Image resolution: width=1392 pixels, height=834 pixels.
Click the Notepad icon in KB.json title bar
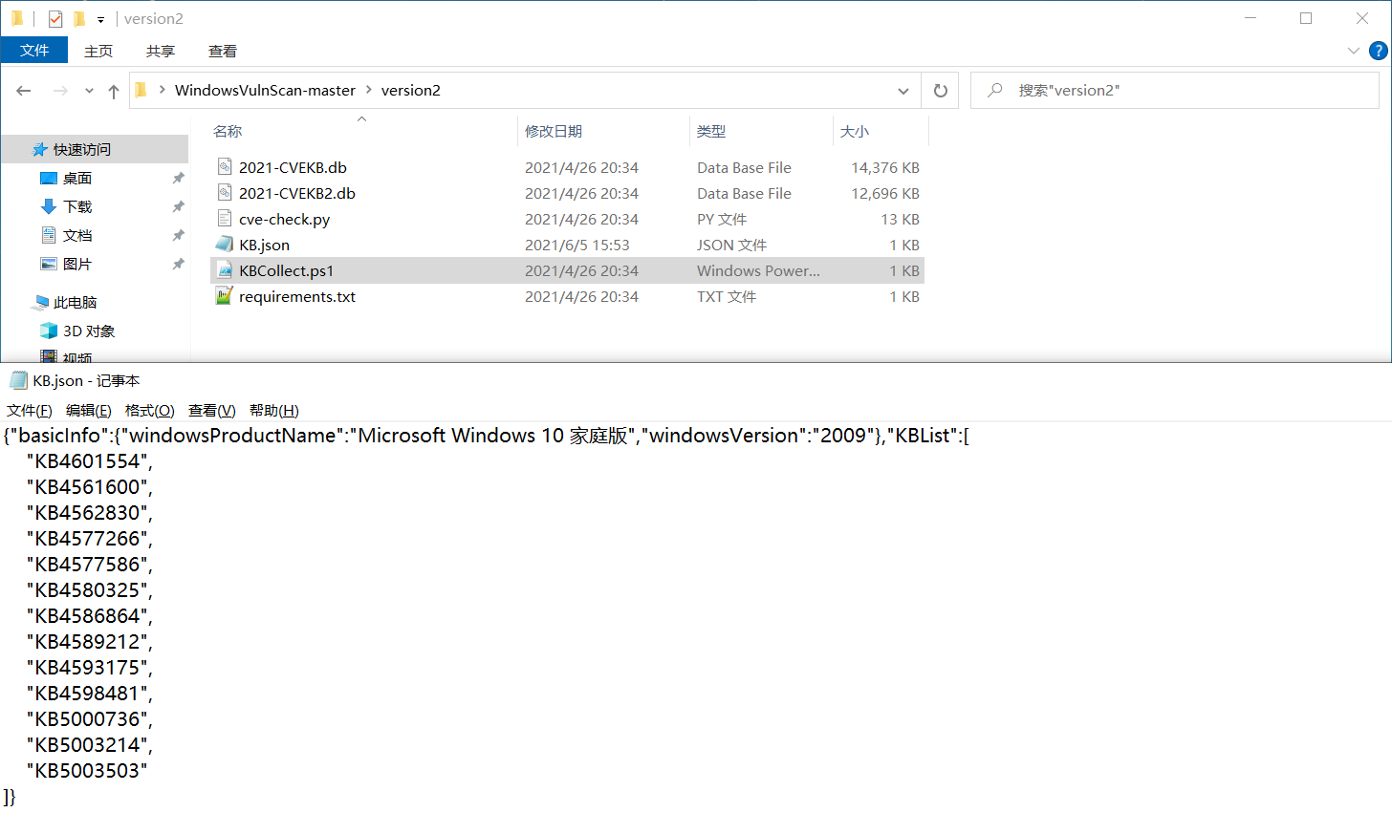(18, 380)
